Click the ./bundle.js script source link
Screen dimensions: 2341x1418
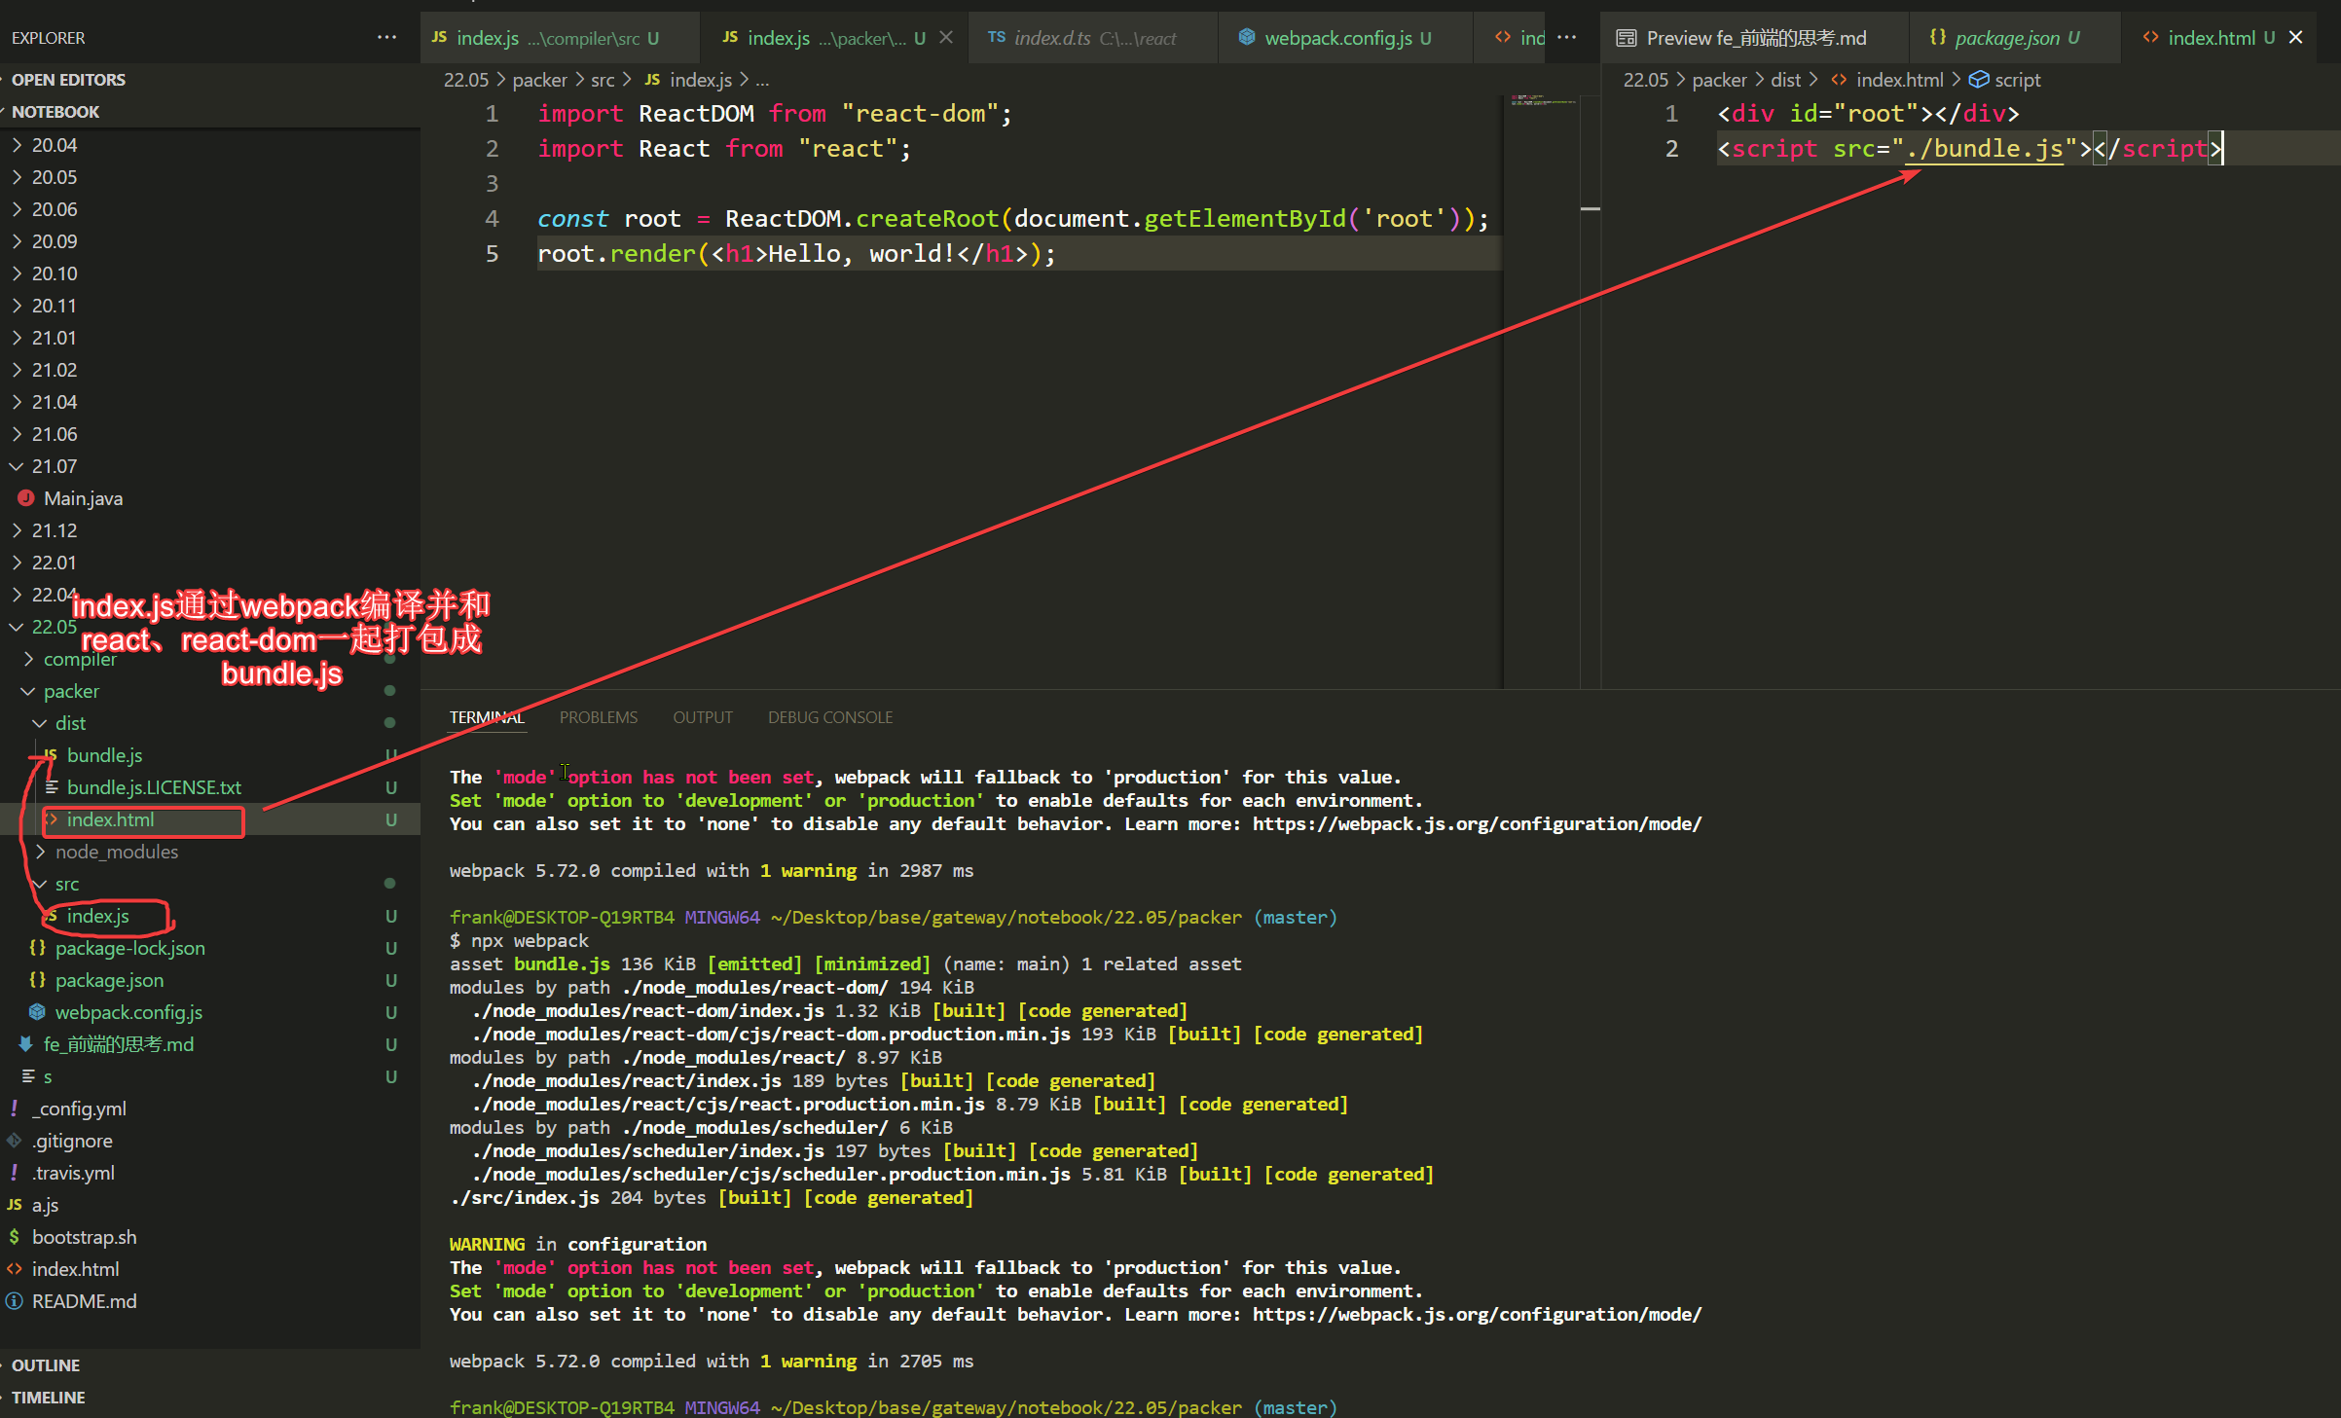click(1985, 149)
